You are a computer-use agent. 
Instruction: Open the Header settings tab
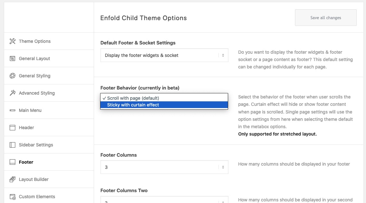tap(49, 128)
